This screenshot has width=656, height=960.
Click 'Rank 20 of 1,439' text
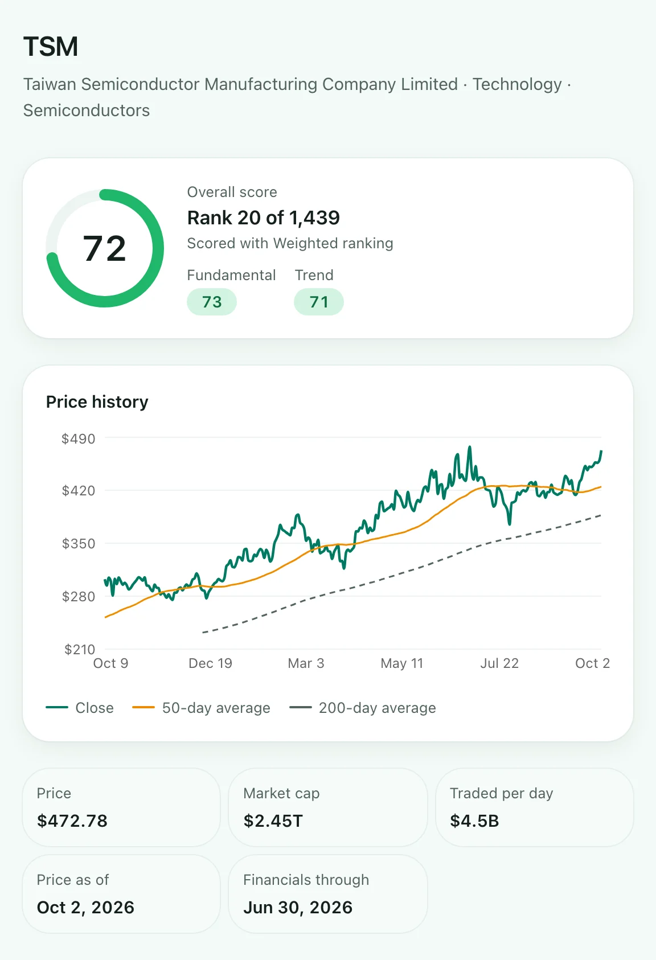(x=264, y=218)
